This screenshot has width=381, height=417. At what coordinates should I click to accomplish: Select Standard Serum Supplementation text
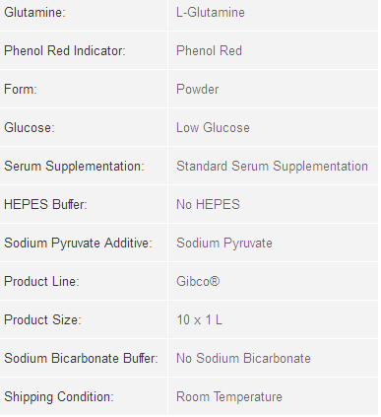pos(272,167)
